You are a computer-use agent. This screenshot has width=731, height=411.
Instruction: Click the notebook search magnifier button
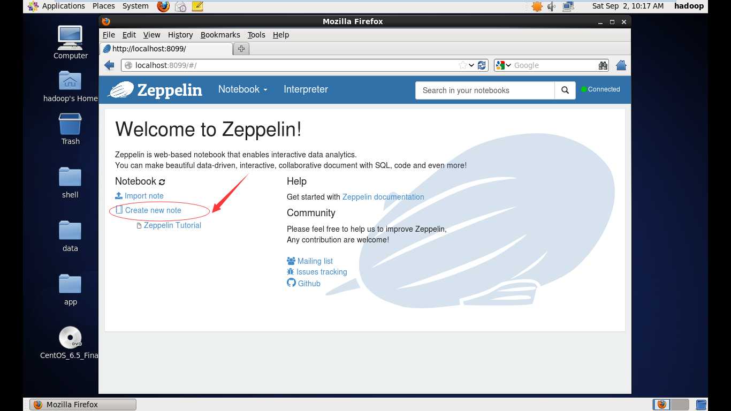click(565, 90)
